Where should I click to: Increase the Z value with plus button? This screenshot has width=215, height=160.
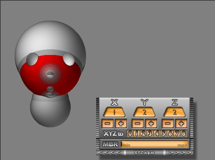pyautogui.click(x=181, y=123)
